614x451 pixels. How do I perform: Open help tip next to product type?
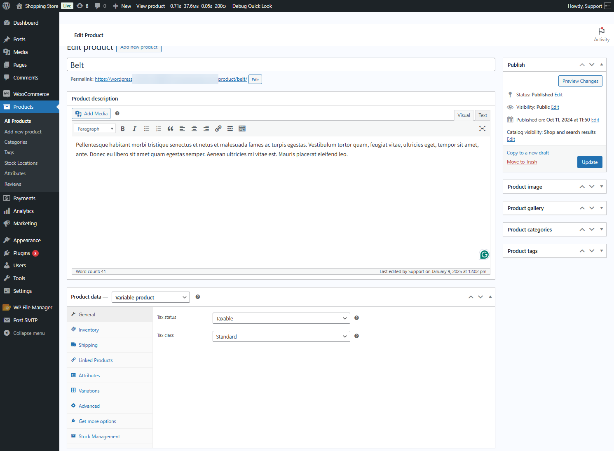198,297
